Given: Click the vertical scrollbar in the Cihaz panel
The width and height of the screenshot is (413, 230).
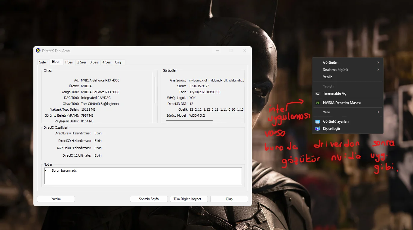Looking at the screenshot, I should click(155, 90).
